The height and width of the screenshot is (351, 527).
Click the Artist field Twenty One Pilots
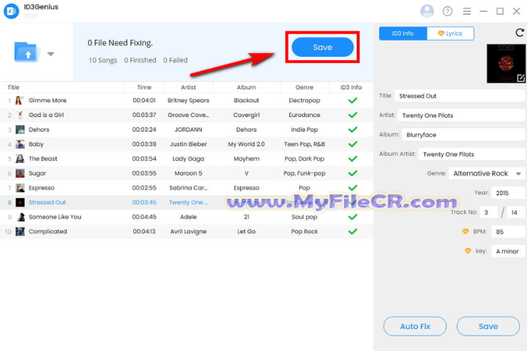click(461, 116)
